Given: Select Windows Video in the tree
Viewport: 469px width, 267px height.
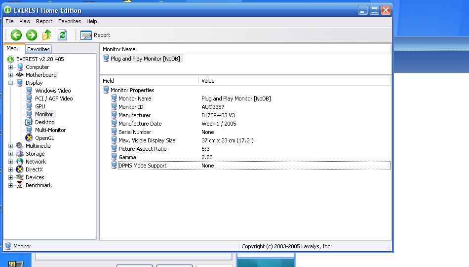Looking at the screenshot, I should point(53,91).
